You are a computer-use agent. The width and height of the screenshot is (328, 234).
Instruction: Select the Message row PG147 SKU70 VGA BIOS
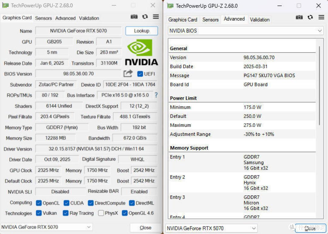[x=242, y=76]
